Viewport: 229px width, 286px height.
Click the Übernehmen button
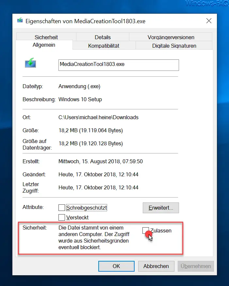(x=196, y=266)
